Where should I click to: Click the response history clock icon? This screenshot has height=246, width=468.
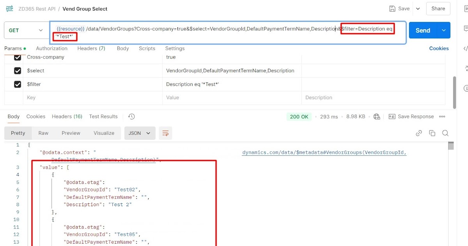131,116
